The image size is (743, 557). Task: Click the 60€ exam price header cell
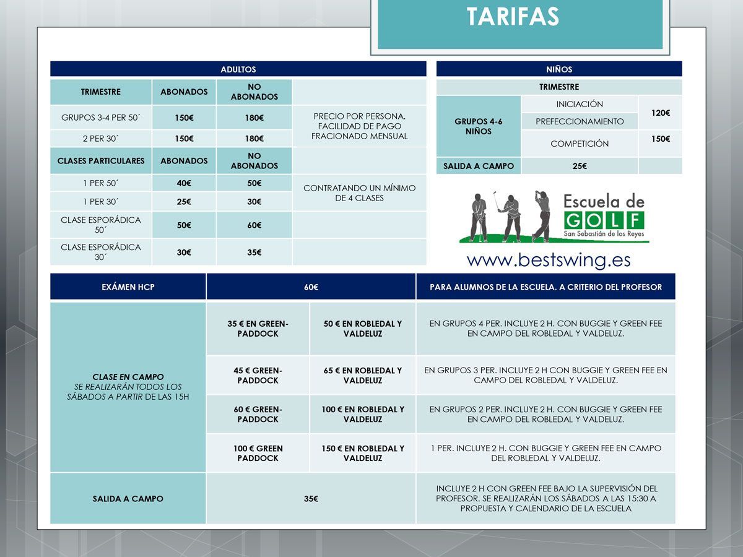(x=311, y=287)
